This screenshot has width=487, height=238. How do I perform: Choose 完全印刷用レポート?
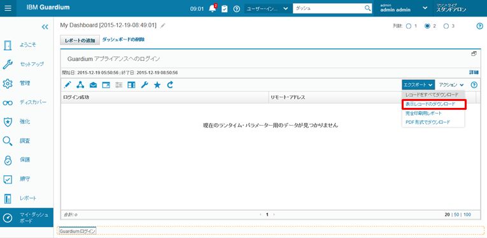click(x=434, y=113)
